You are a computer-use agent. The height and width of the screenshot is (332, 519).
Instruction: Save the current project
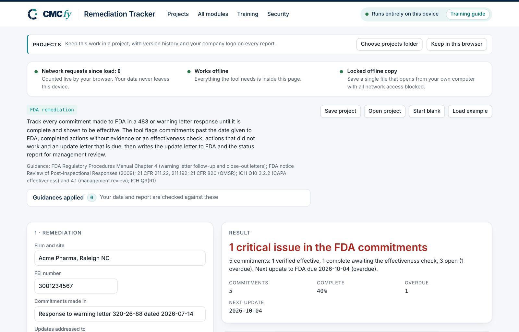(340, 111)
